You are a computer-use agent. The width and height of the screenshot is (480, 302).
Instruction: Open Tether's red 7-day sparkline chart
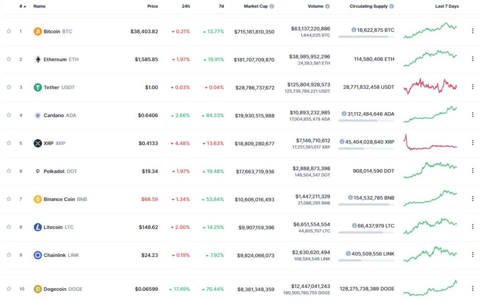[x=430, y=86]
